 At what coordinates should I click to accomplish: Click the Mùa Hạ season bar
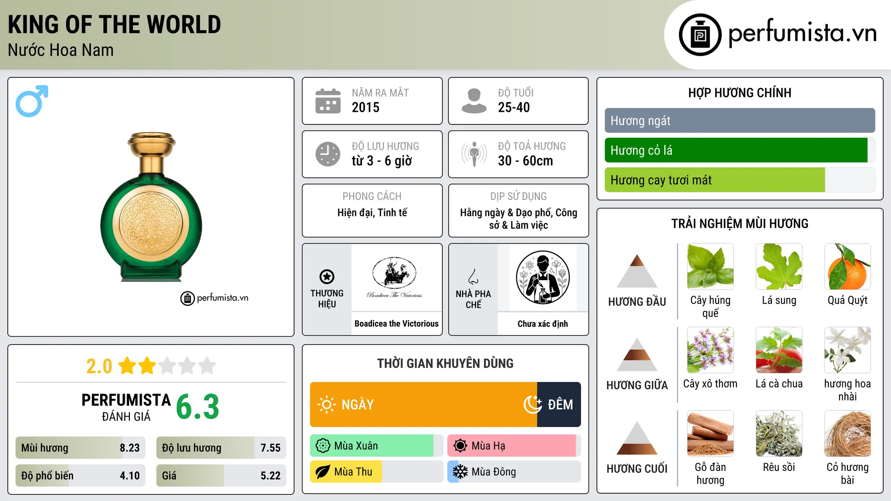(x=514, y=446)
